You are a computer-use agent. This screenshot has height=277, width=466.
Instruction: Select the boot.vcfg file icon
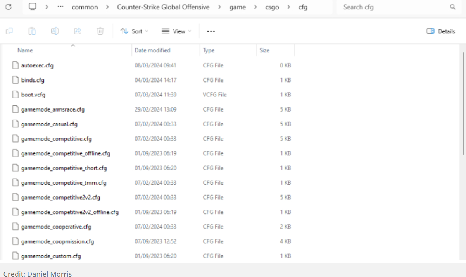coord(15,95)
